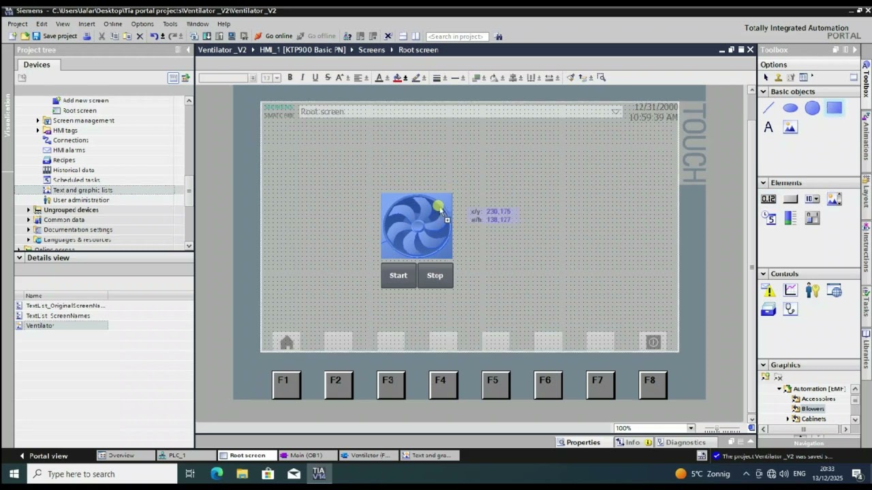Click the F1 function key
The image size is (872, 490).
click(286, 385)
